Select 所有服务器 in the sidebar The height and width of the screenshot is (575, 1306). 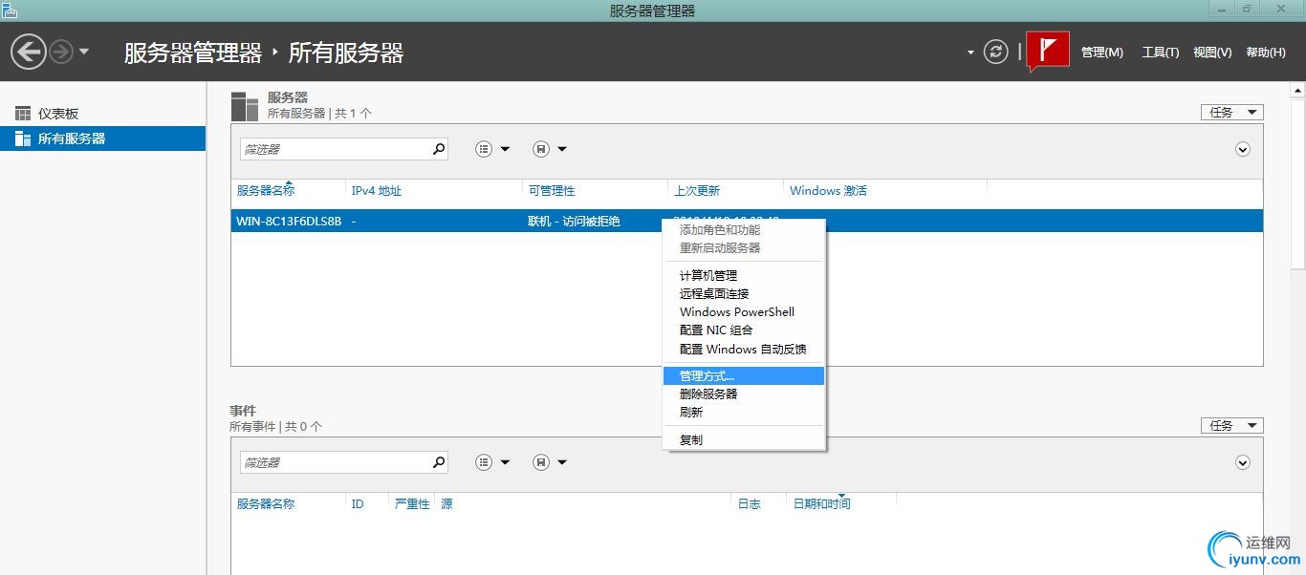(x=103, y=138)
